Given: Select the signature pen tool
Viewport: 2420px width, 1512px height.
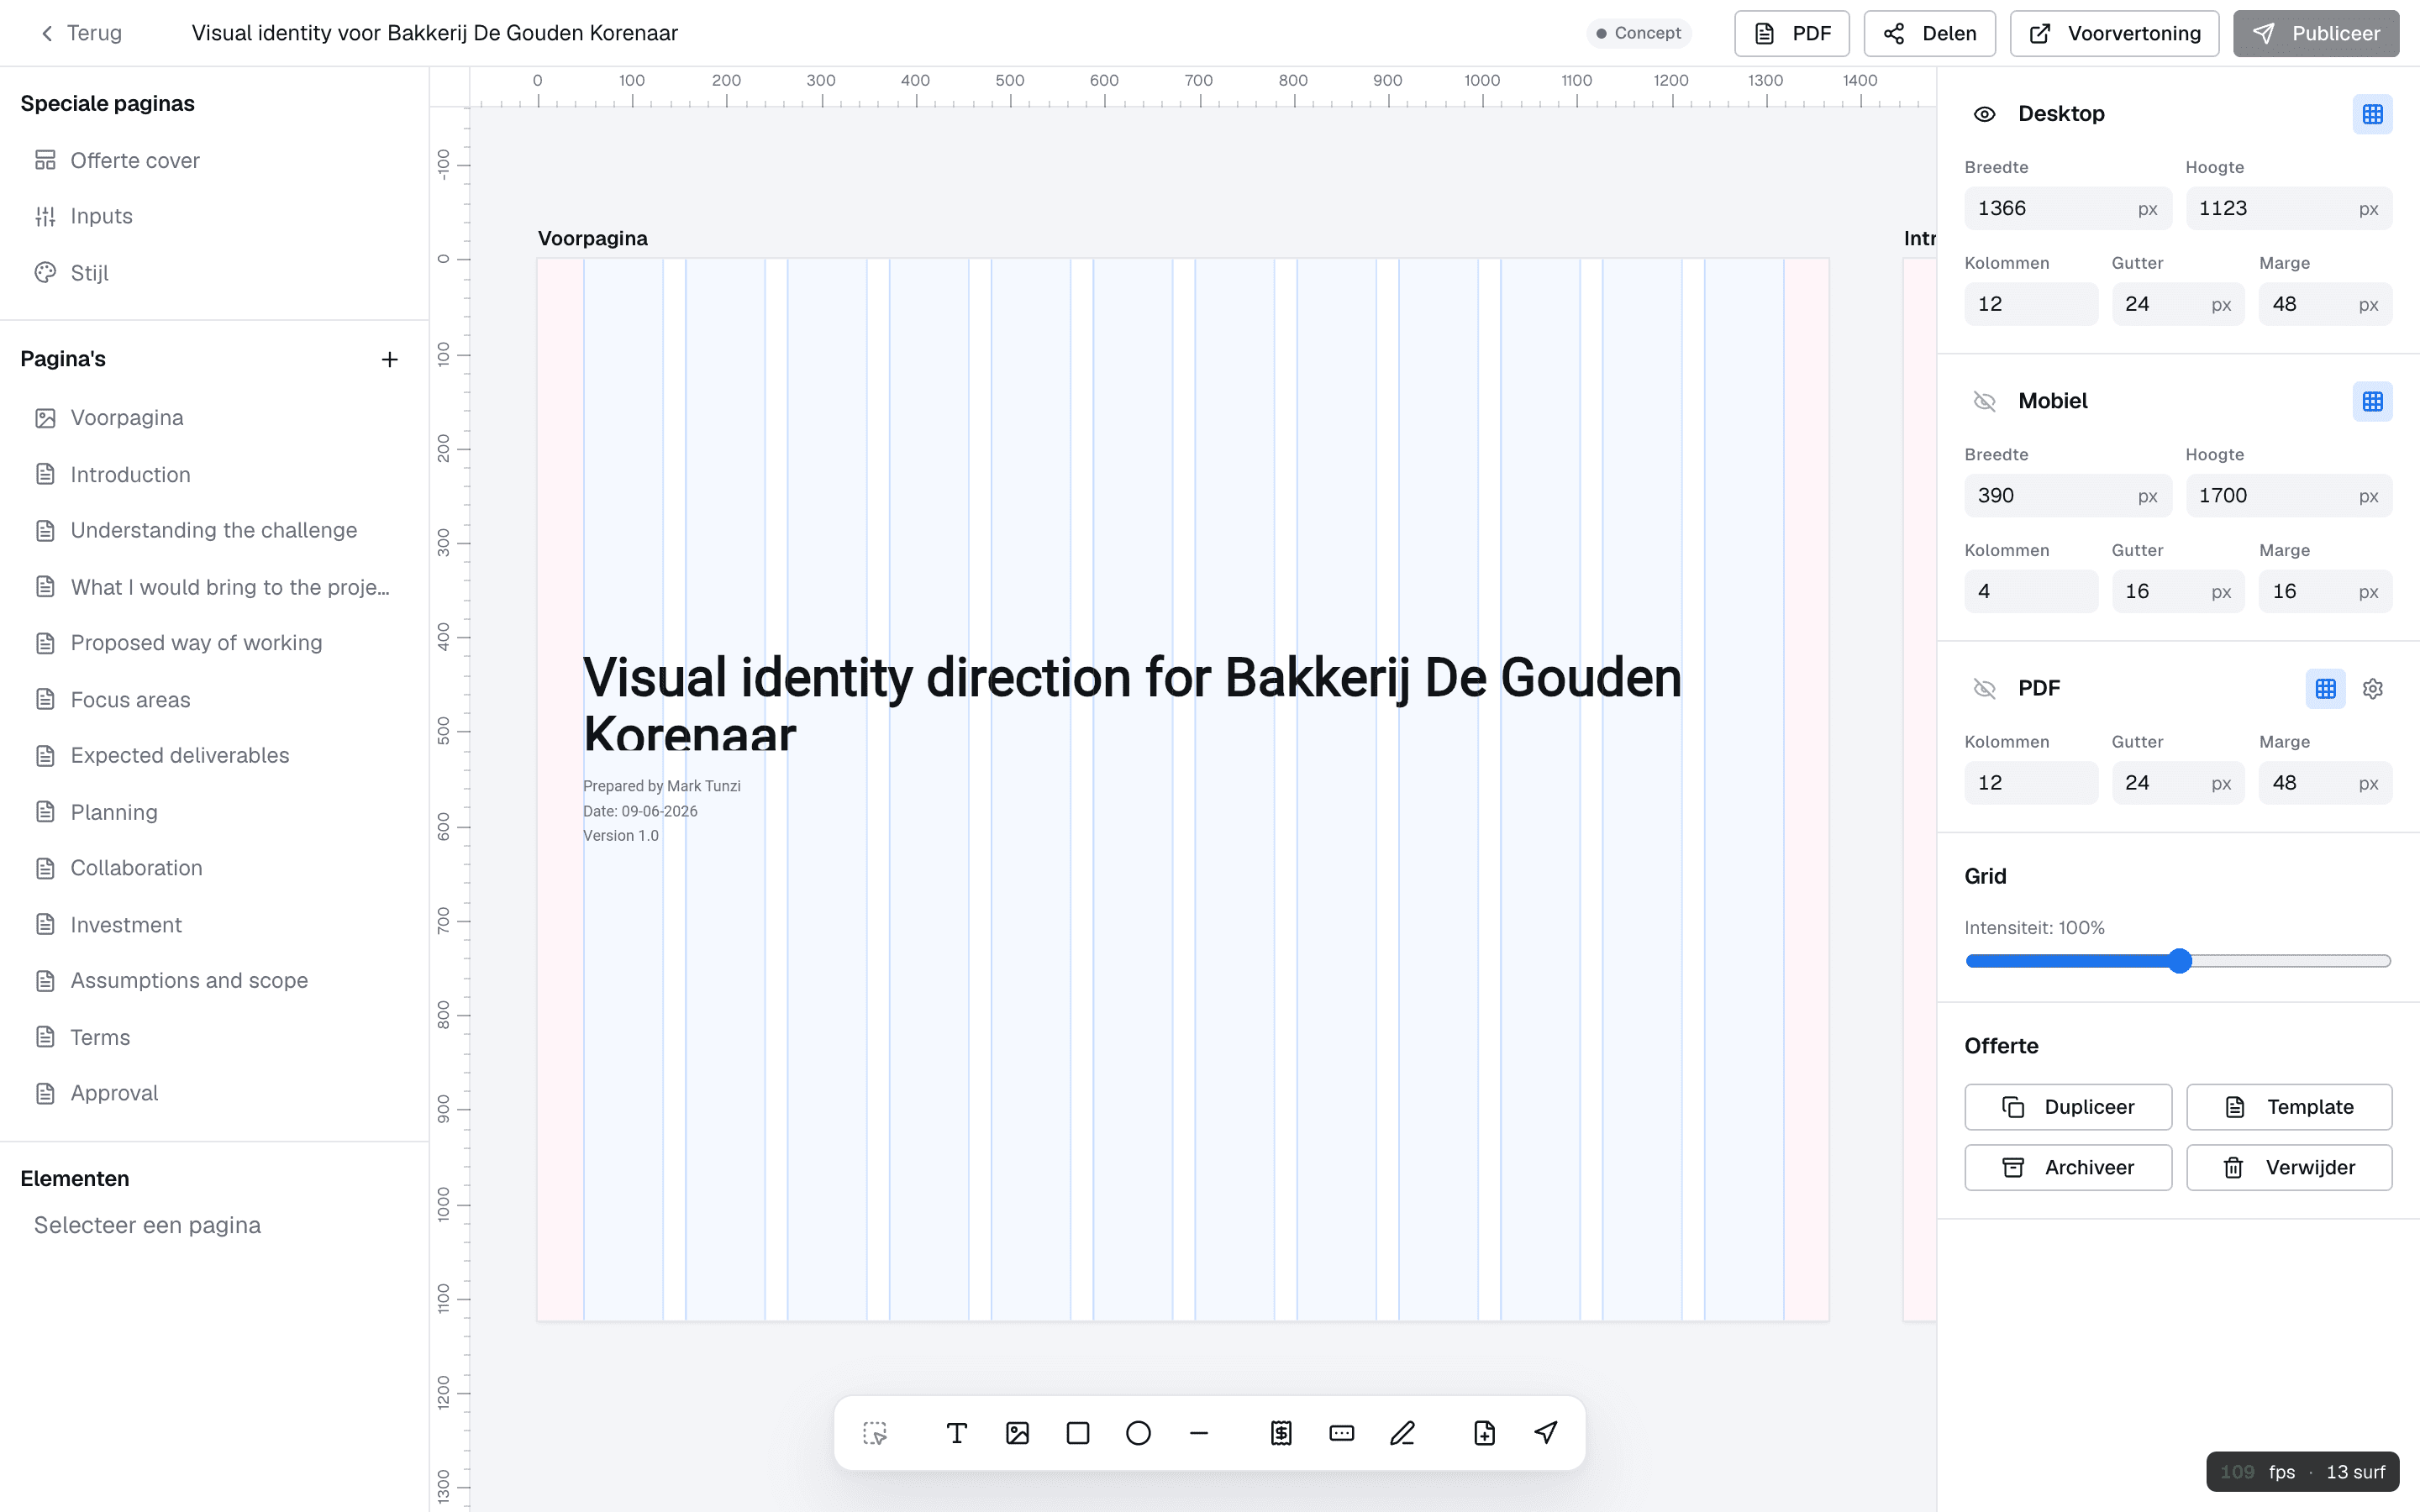Looking at the screenshot, I should (1402, 1433).
